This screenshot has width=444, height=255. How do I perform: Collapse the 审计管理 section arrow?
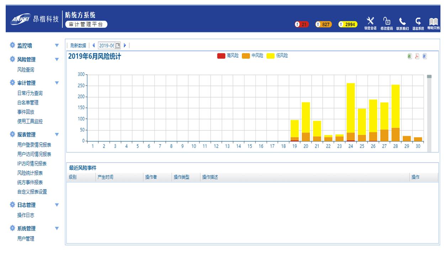click(57, 83)
